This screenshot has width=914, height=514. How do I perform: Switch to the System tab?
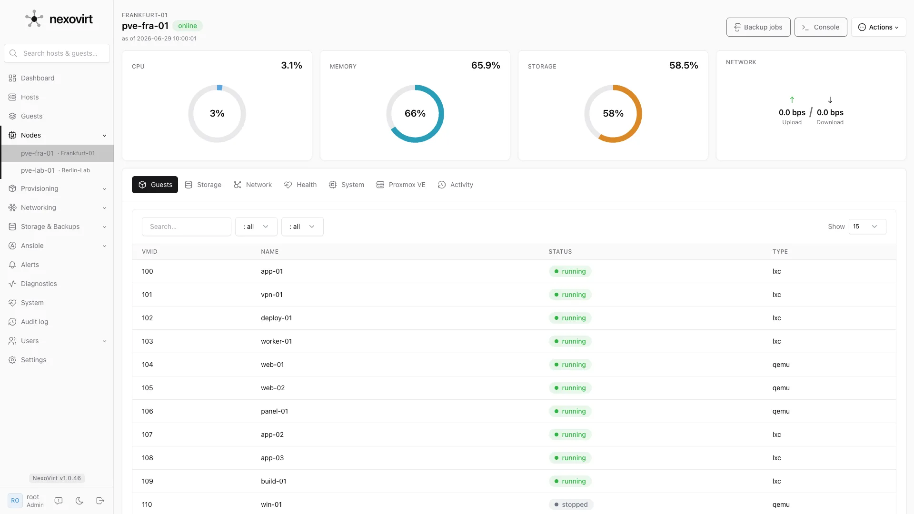(347, 185)
